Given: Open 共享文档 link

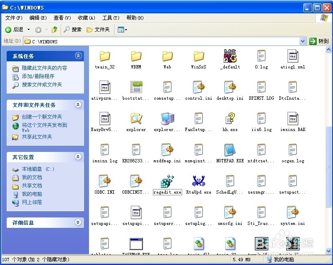Looking at the screenshot, I should [x=32, y=186].
